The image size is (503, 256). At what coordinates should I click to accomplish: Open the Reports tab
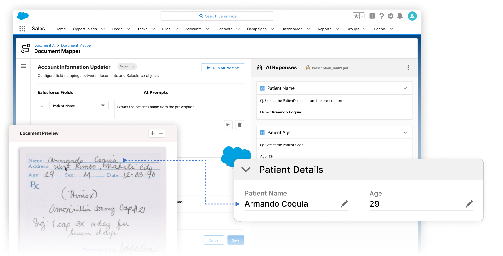tap(324, 29)
